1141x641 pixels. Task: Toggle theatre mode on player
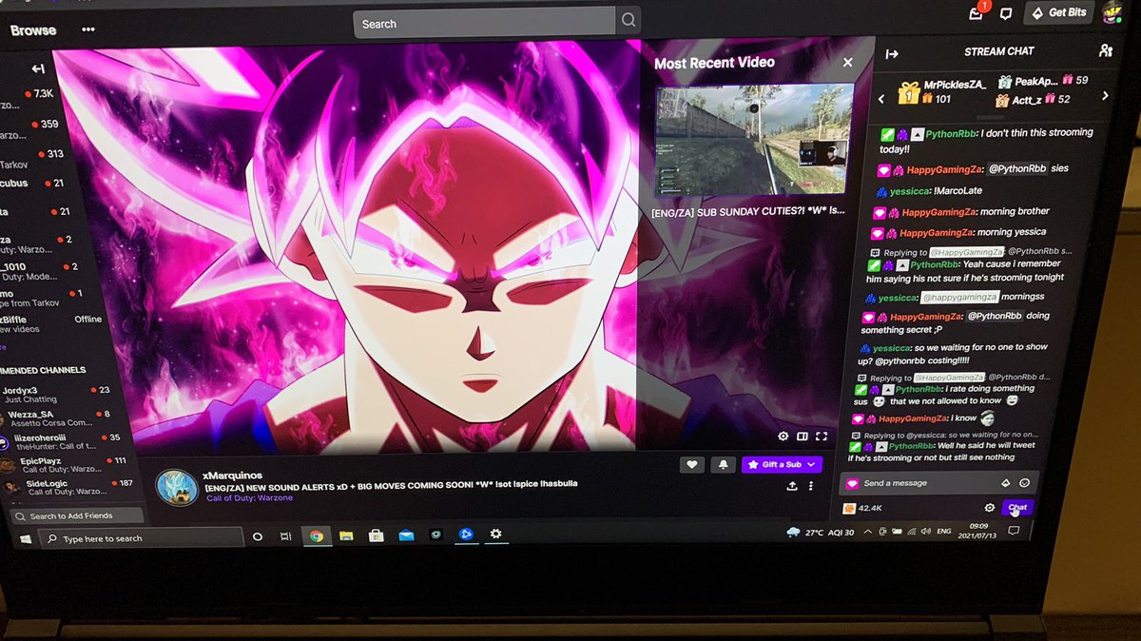tap(803, 437)
